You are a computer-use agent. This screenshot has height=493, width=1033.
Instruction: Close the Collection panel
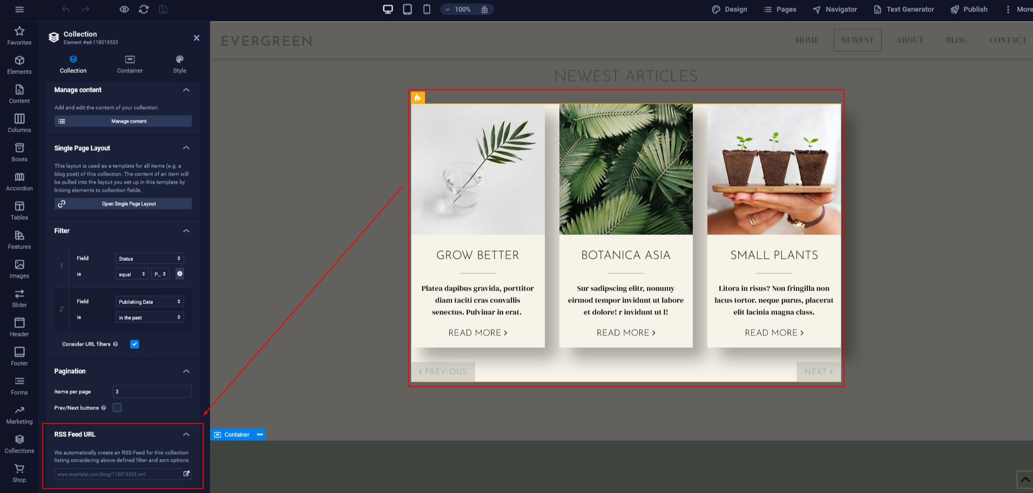(x=197, y=38)
